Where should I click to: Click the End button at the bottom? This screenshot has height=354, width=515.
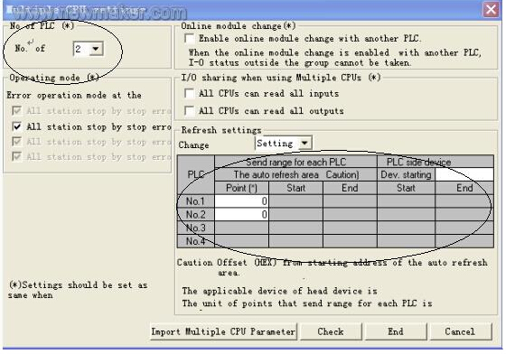[396, 331]
